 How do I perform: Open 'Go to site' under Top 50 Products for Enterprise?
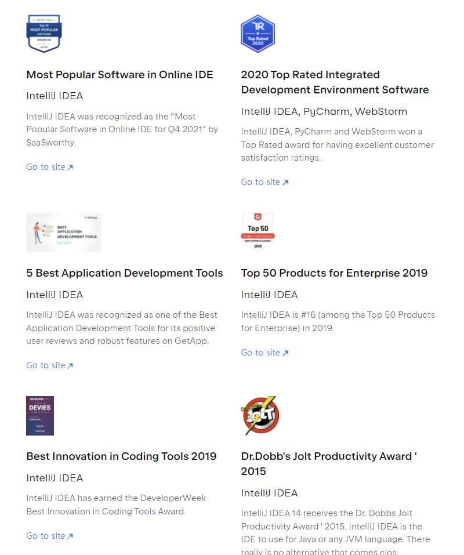tap(264, 353)
